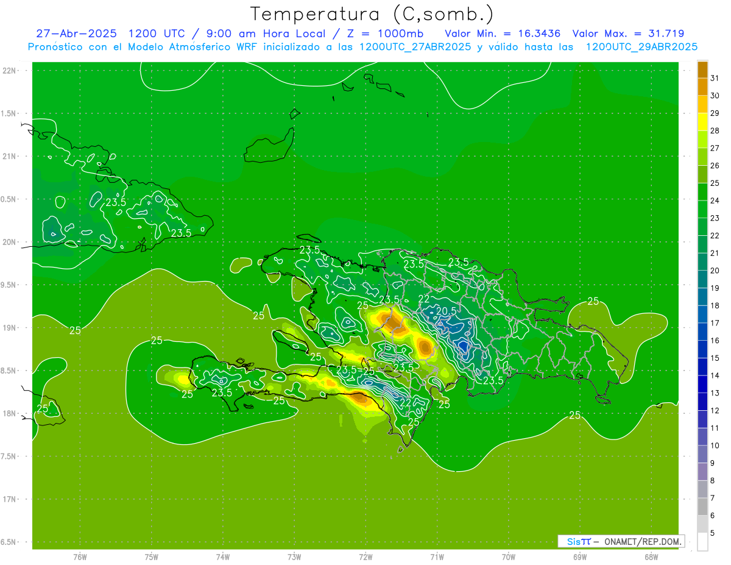Click the "72W" longitude axis label
Image resolution: width=731 pixels, height=565 pixels.
coord(366,556)
